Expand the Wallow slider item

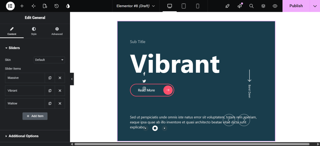[25, 104]
